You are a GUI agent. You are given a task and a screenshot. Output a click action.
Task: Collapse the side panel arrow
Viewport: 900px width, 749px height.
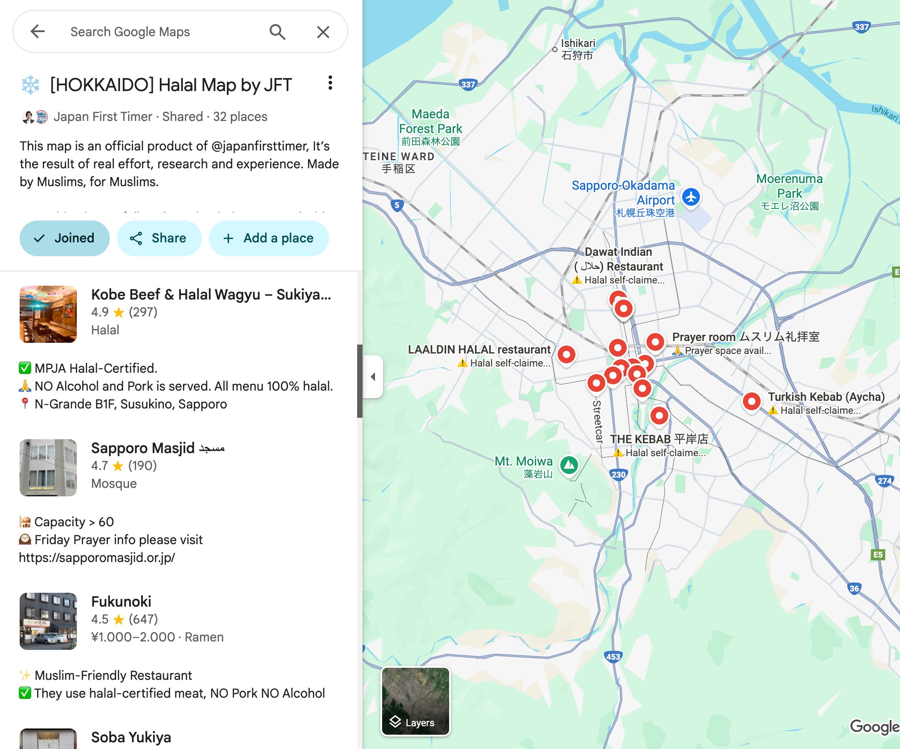pos(373,376)
